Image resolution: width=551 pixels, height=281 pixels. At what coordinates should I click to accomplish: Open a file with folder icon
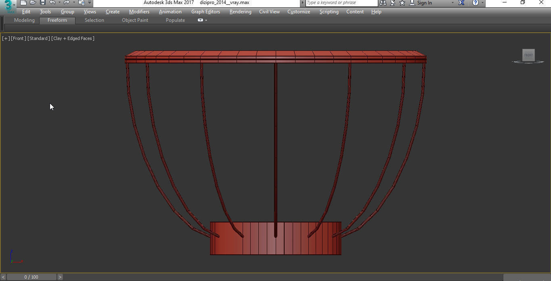pos(33,3)
